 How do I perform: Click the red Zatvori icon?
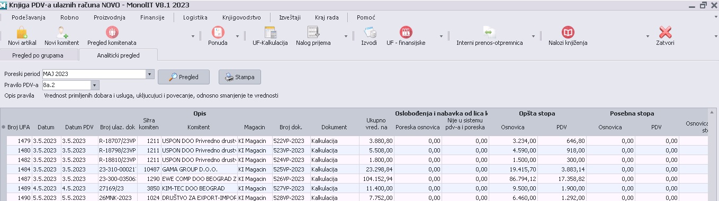[x=665, y=32]
